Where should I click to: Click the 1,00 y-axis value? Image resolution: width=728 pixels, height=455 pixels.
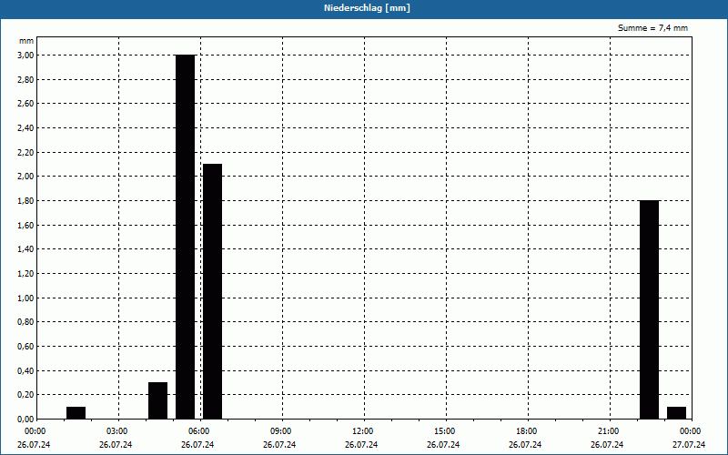(x=25, y=298)
